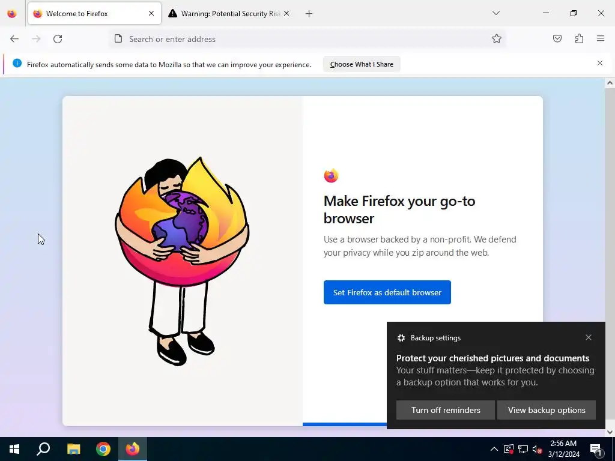The image size is (615, 461).
Task: Click the blue info icon in notification bar
Action: tap(17, 63)
